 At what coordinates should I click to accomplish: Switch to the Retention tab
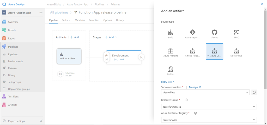pyautogui.click(x=94, y=20)
